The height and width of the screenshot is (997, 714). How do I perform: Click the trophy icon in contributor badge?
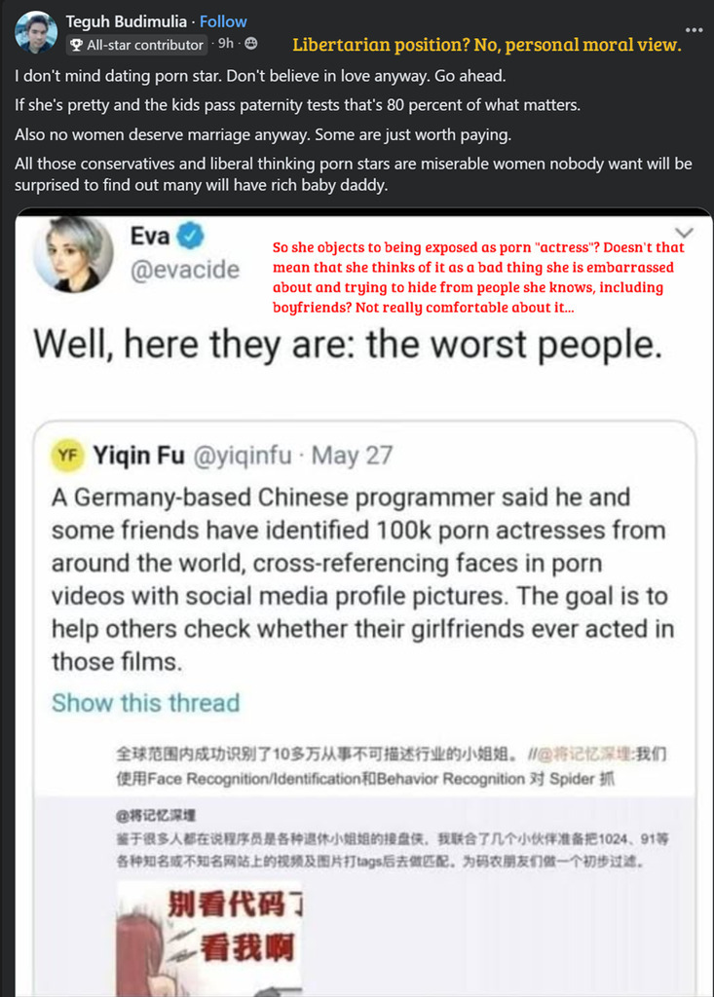click(76, 45)
